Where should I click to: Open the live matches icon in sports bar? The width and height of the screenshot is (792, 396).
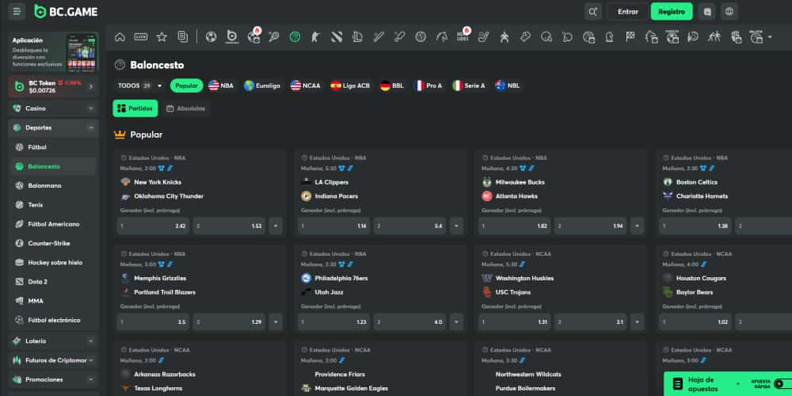[141, 36]
